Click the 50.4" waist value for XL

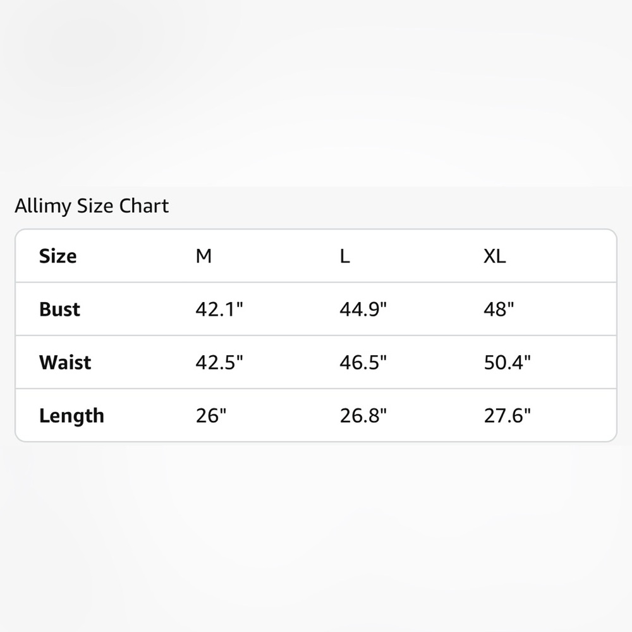507,362
